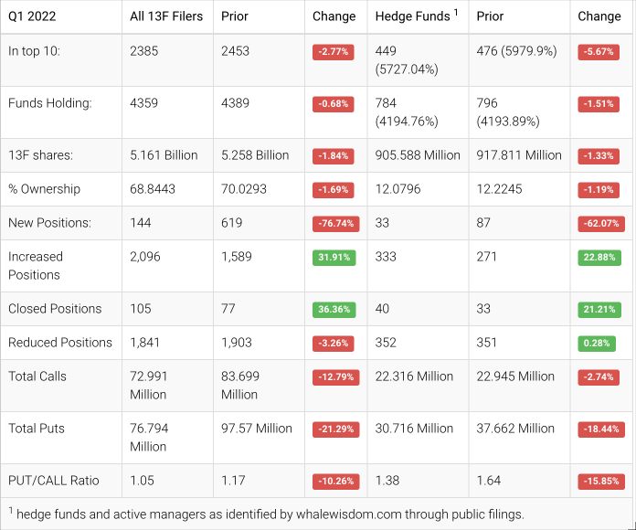This screenshot has height=530, width=636.
Task: Click the -15.85% PUT/CALL change badge
Action: (x=599, y=482)
